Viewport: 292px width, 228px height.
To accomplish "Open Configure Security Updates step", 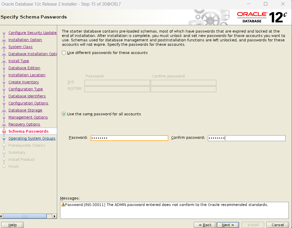I will 33,33.
